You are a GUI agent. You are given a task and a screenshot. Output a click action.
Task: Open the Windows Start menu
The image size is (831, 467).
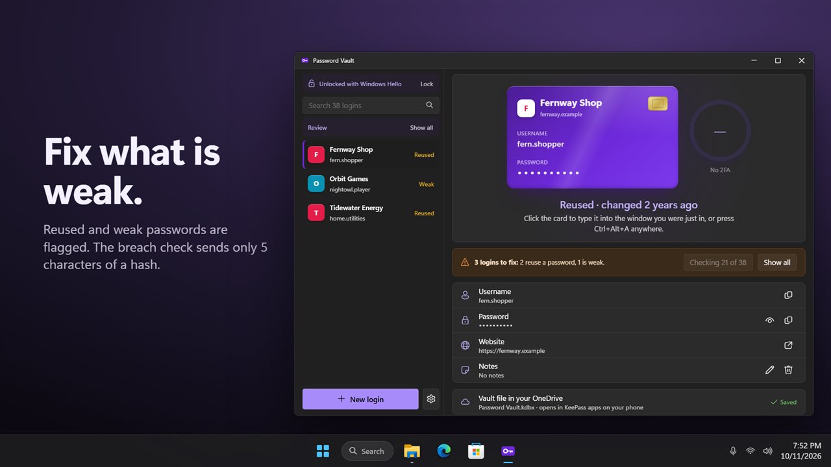click(x=323, y=451)
